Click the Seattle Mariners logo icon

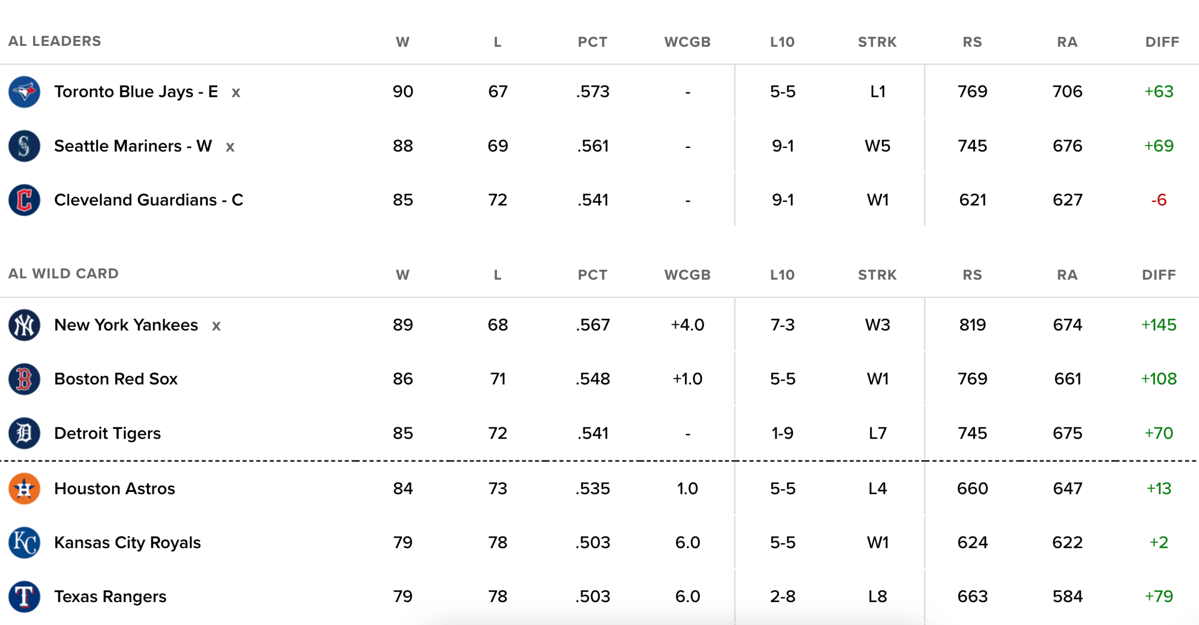[24, 146]
